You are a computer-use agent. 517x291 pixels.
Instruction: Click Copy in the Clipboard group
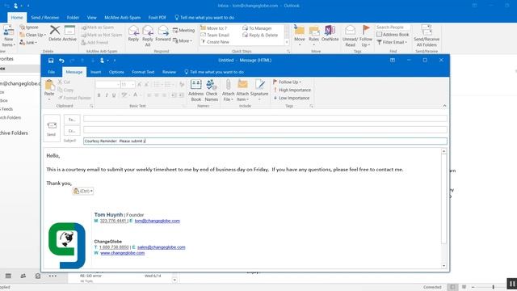pyautogui.click(x=65, y=90)
